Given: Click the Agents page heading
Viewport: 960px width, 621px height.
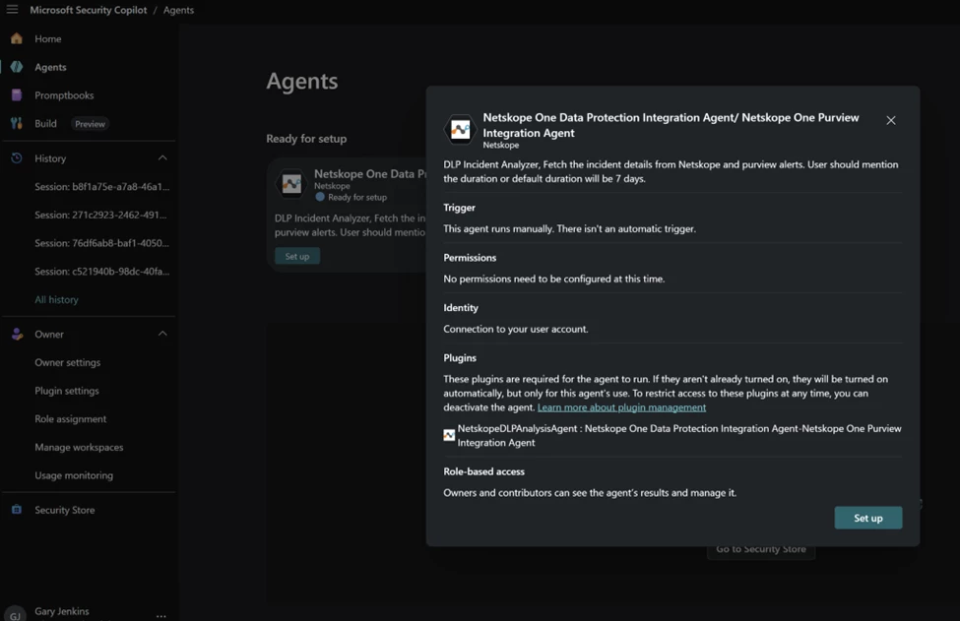Looking at the screenshot, I should click(x=302, y=81).
